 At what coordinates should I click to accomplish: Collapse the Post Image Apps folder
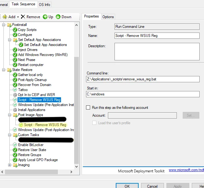(x=9, y=115)
